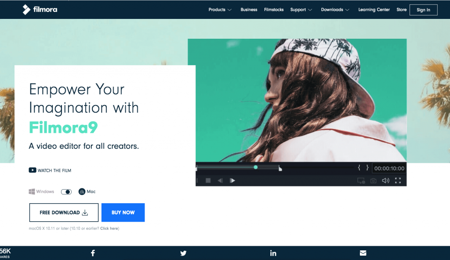Click the right curly brace mark-out icon
Image resolution: width=450 pixels, height=260 pixels.
coord(367,168)
